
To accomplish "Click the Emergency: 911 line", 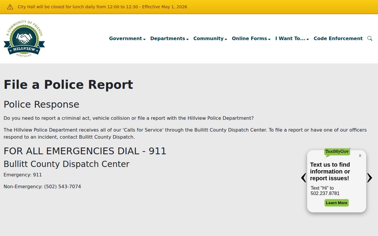I will [23, 175].
